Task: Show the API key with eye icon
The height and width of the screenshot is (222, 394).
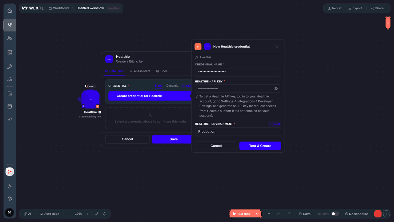Action: [276, 88]
